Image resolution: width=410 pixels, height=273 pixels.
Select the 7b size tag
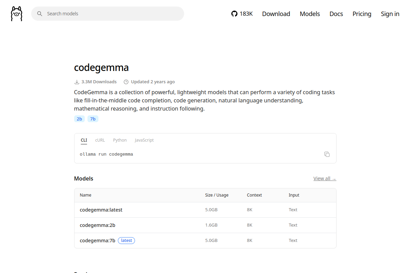pos(93,119)
